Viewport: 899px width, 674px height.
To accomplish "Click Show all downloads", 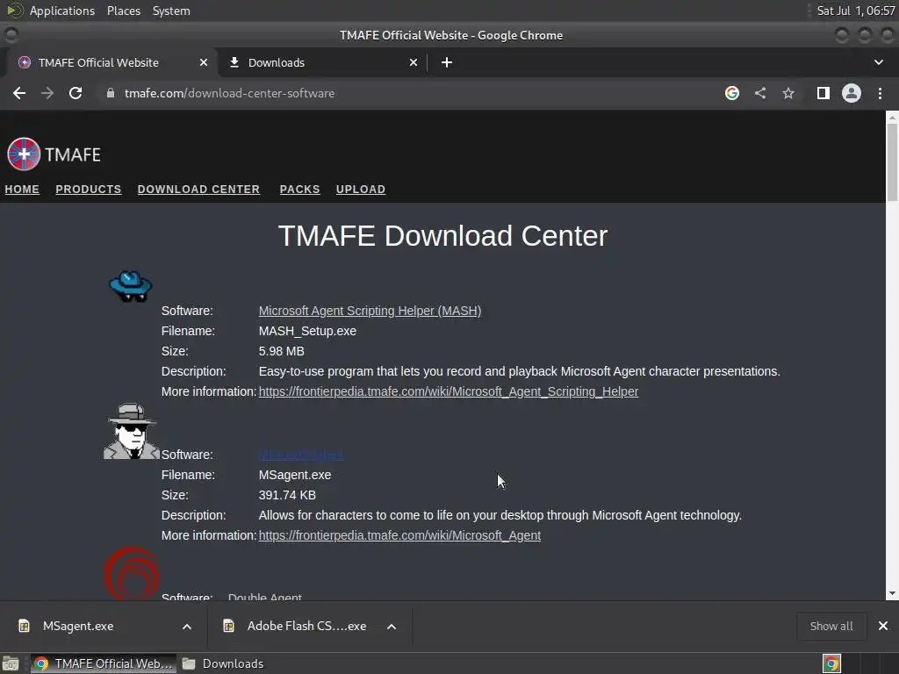I will pos(831,626).
